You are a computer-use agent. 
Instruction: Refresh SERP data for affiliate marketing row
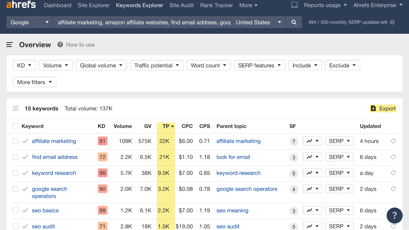[393, 141]
